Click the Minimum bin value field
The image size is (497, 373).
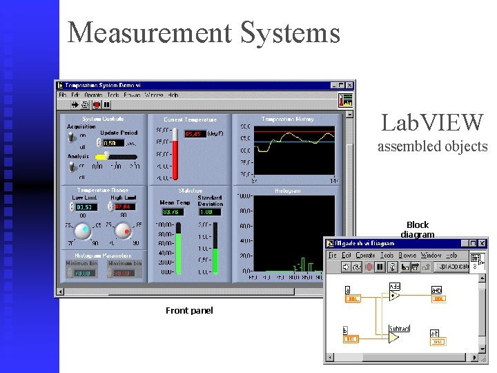click(84, 273)
